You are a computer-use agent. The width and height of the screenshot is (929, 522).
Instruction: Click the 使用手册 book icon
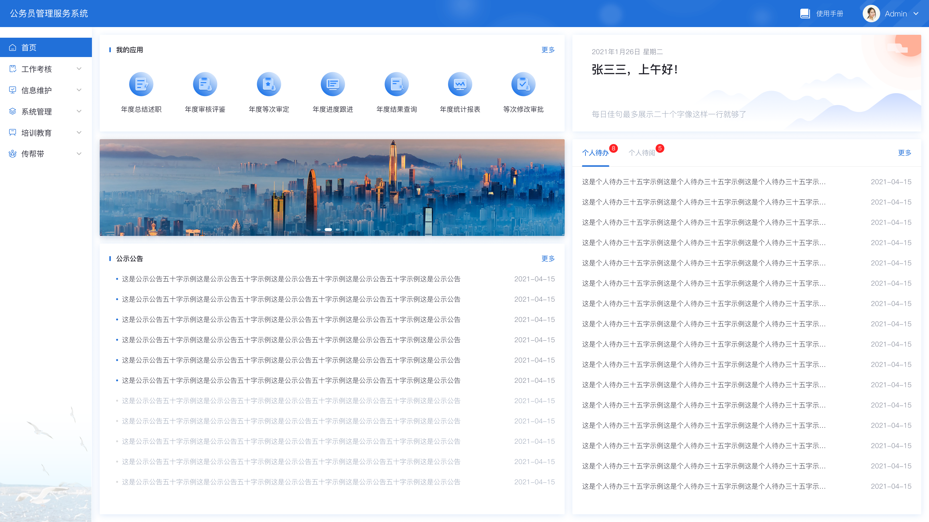coord(805,14)
